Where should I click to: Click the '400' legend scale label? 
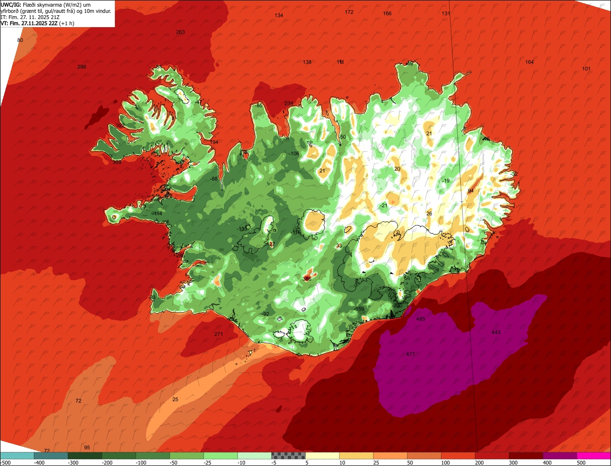click(547, 463)
